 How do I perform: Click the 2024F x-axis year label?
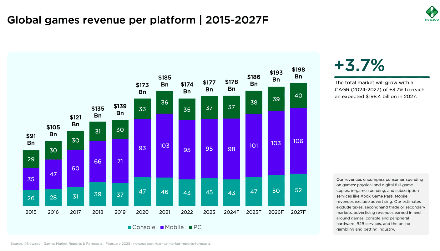[x=232, y=212]
